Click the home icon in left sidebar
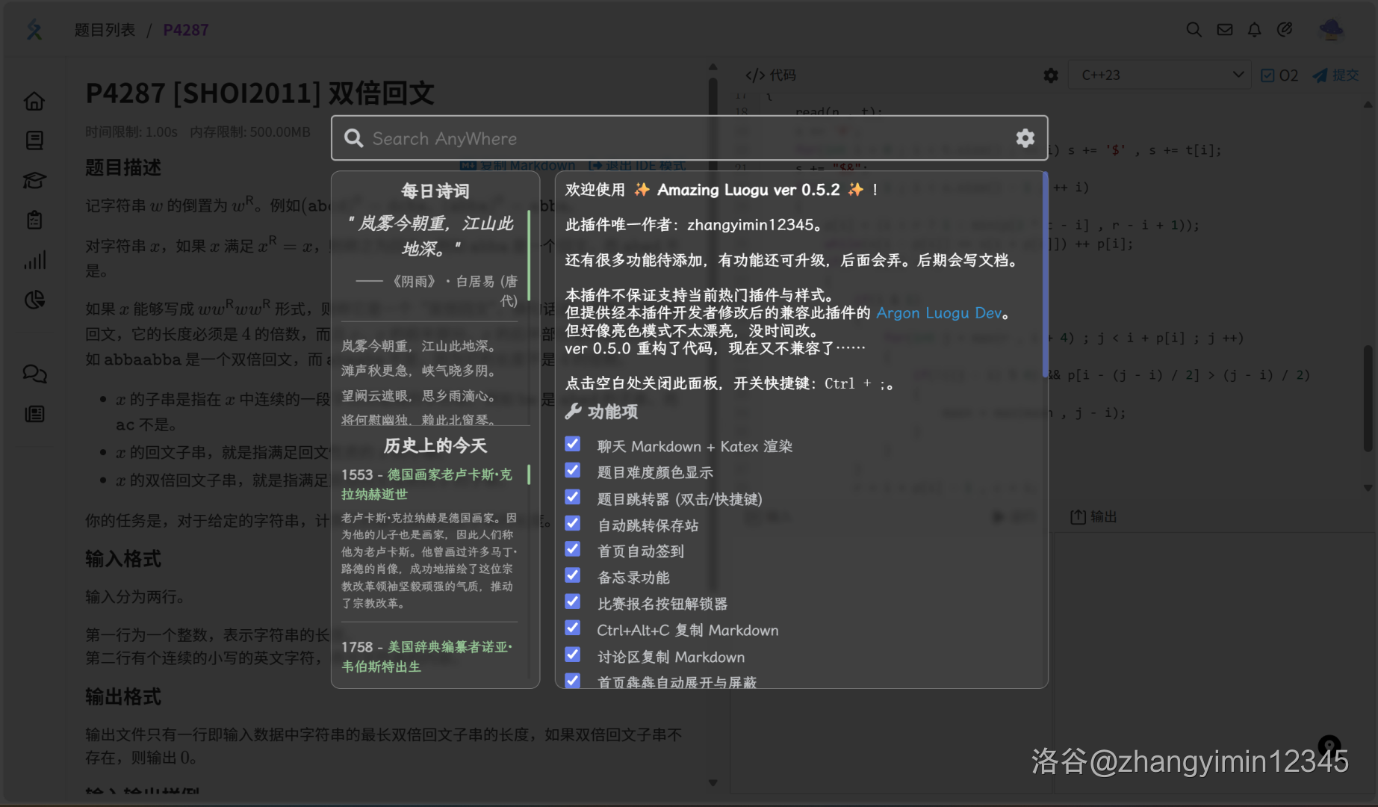Viewport: 1378px width, 807px height. point(34,101)
